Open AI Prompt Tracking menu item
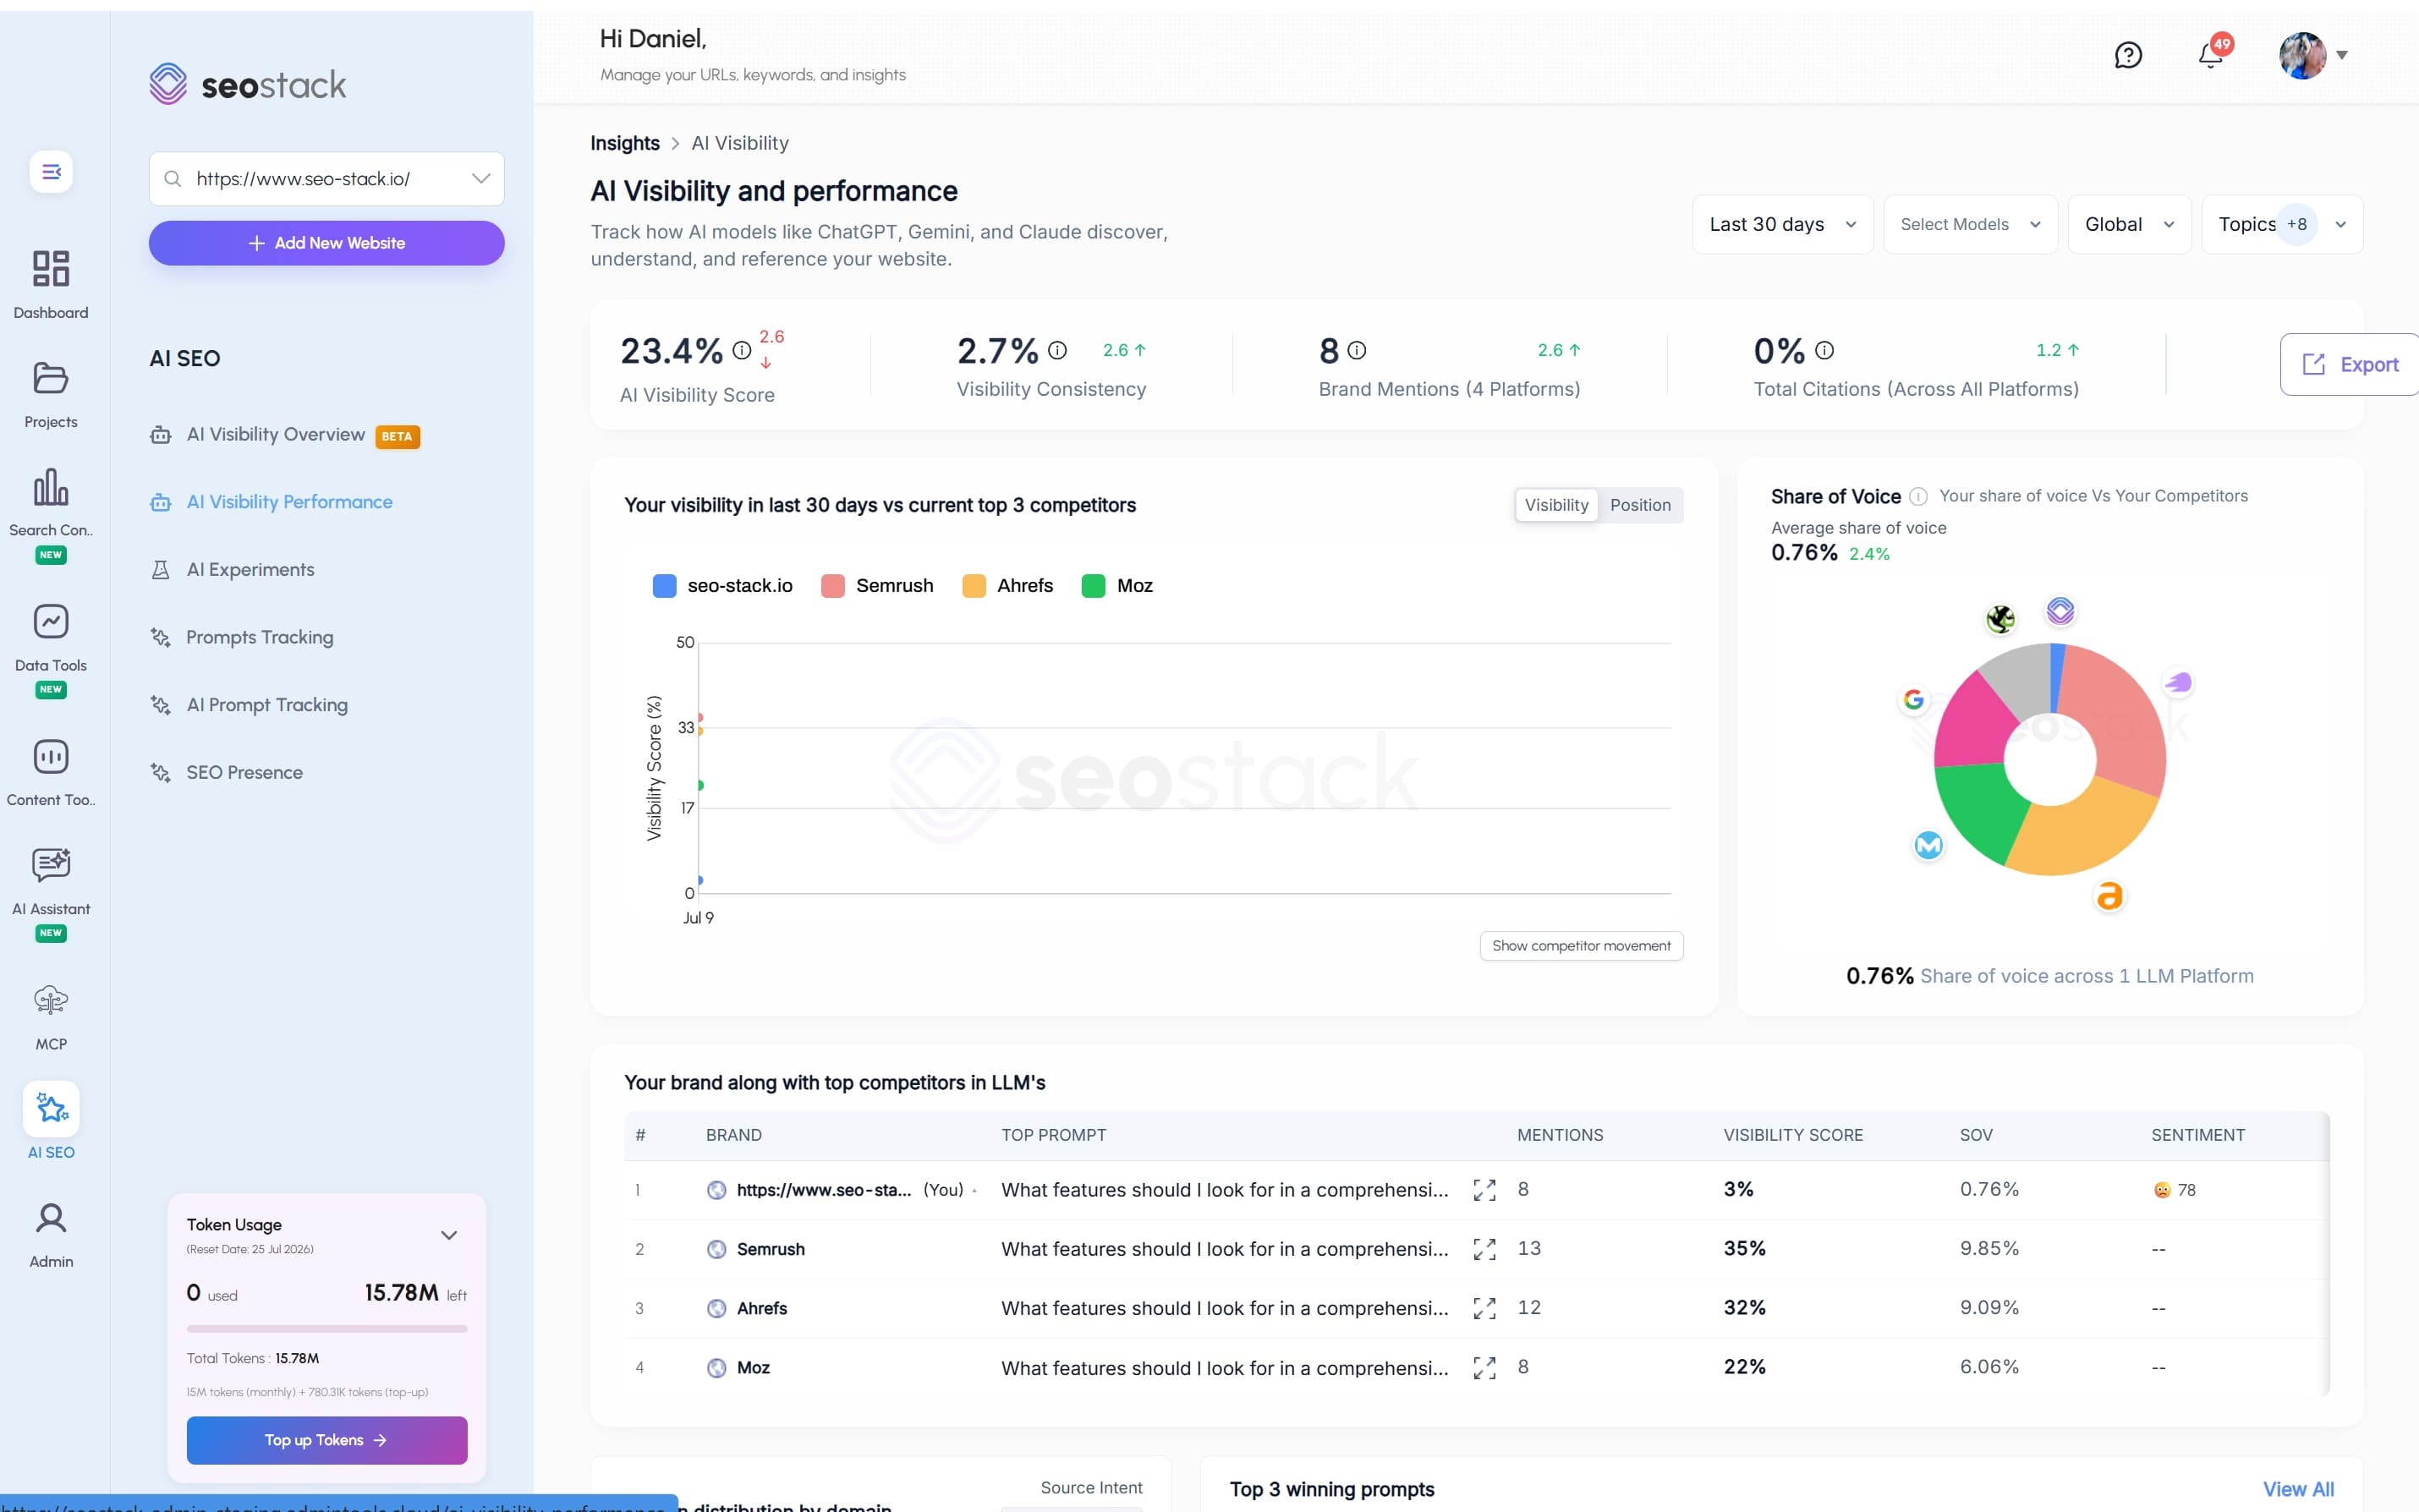Viewport: 2419px width, 1512px height. click(248, 705)
